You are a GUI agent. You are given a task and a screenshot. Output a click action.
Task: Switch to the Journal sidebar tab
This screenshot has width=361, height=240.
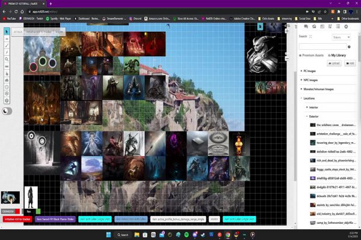[322, 26]
